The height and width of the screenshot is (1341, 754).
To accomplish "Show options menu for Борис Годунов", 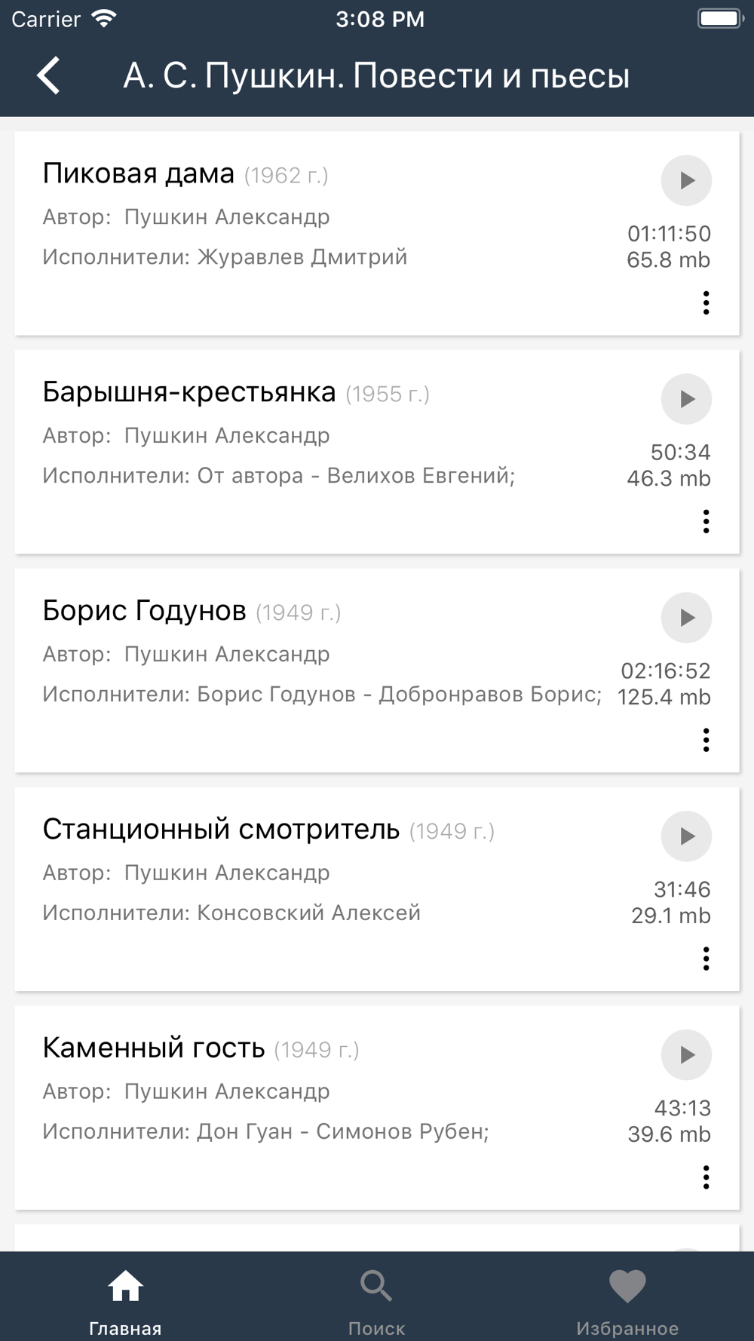I will pos(706,740).
